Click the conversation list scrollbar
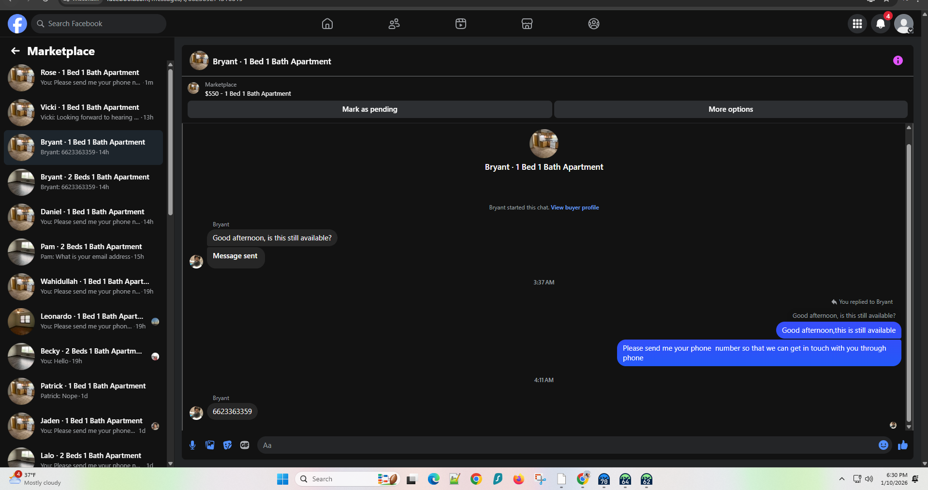The width and height of the screenshot is (928, 490). click(170, 143)
